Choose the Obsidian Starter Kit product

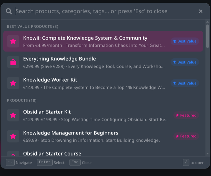(x=47, y=112)
